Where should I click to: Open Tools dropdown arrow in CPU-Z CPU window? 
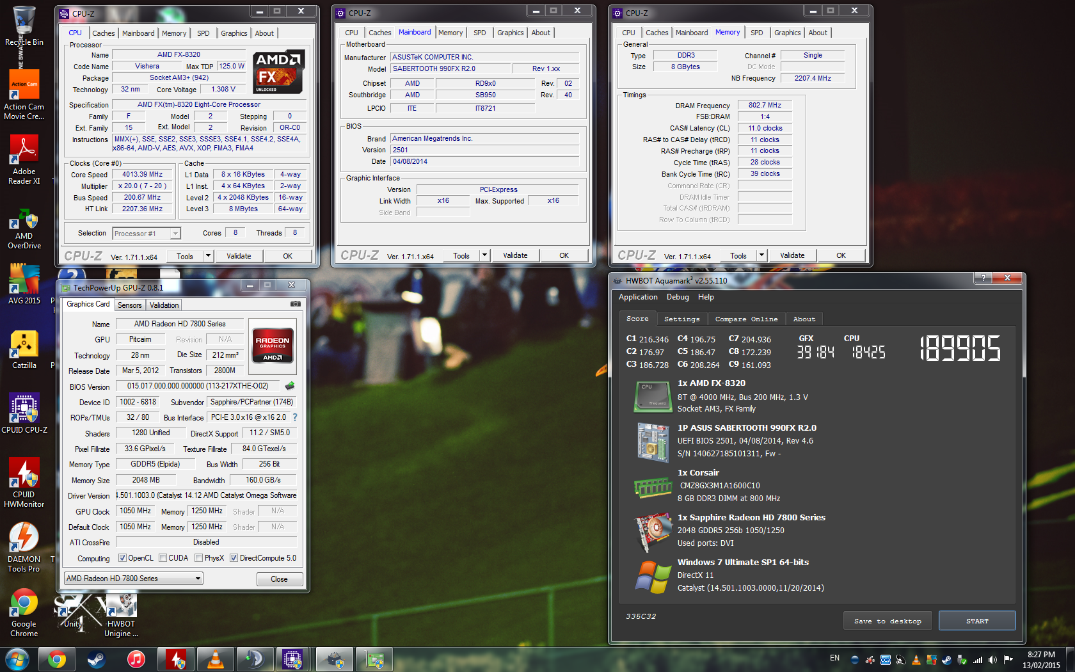click(208, 256)
